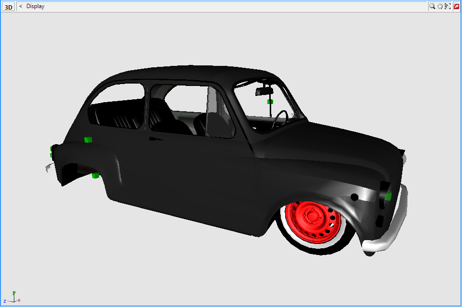Click the red X axis marker
This screenshot has height=307, width=462.
point(19,300)
